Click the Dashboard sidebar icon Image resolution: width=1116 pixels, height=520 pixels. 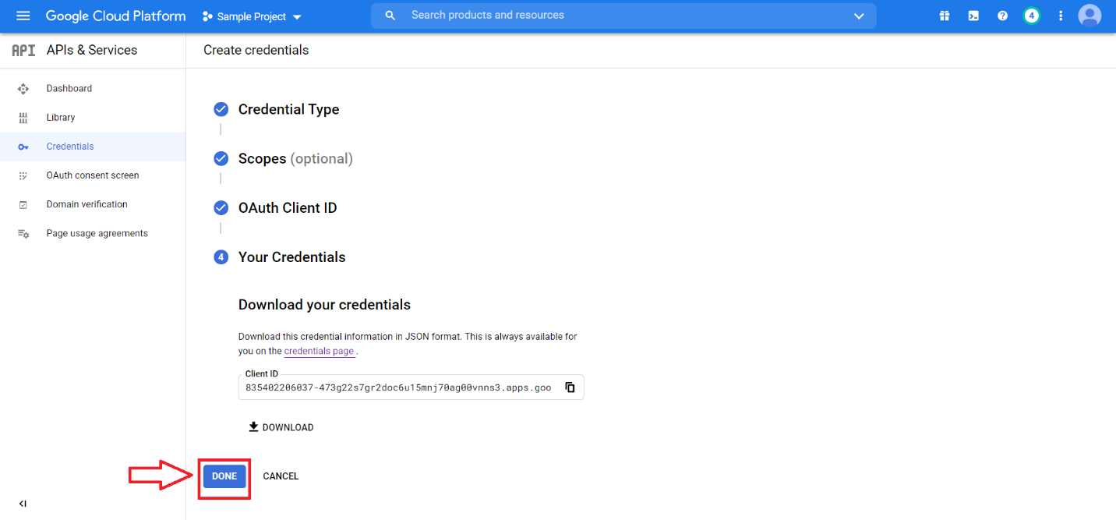(23, 89)
